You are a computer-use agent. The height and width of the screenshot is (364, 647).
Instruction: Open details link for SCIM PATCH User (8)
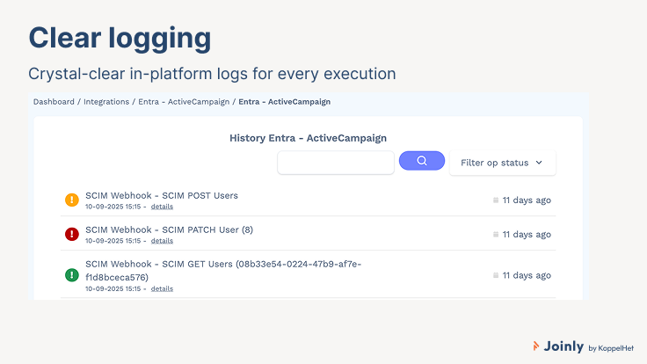pyautogui.click(x=162, y=241)
